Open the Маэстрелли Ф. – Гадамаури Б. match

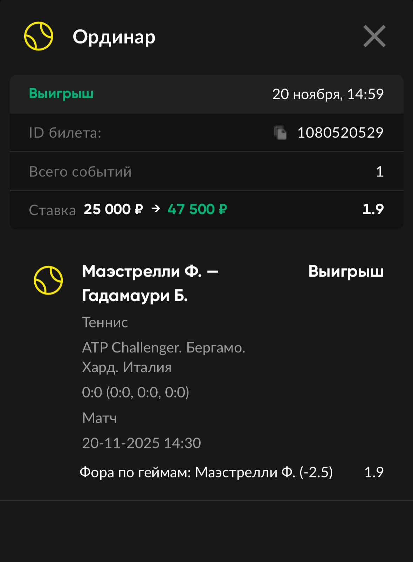coord(150,283)
